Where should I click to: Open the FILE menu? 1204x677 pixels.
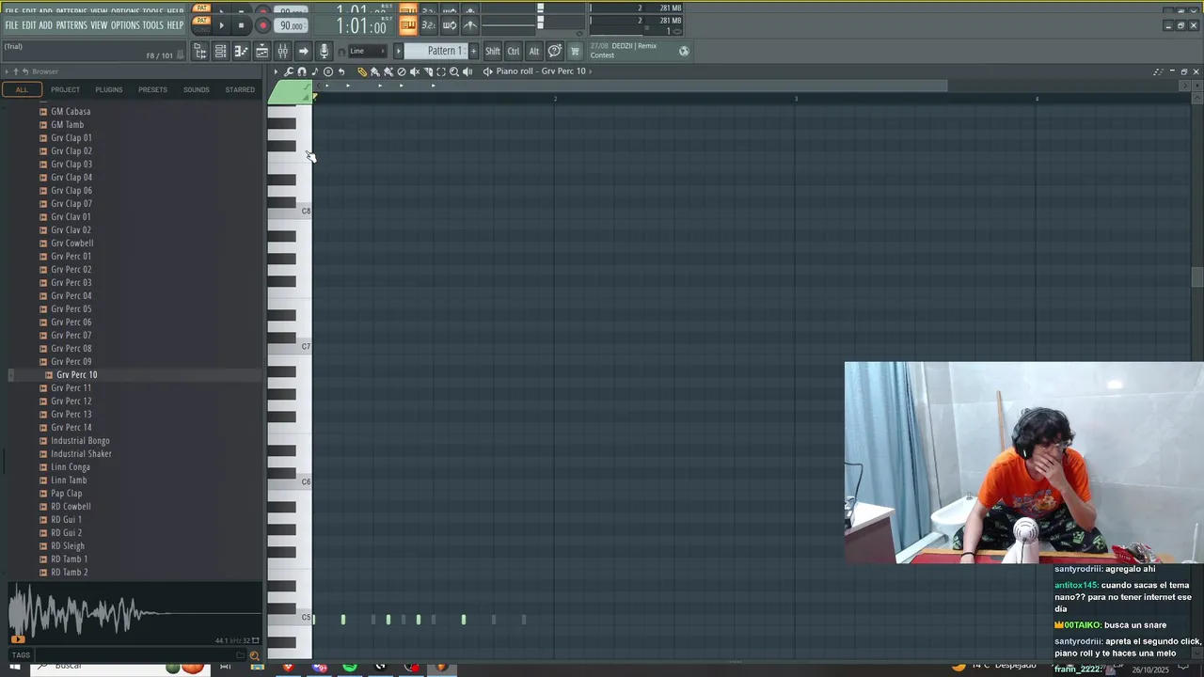click(x=12, y=25)
